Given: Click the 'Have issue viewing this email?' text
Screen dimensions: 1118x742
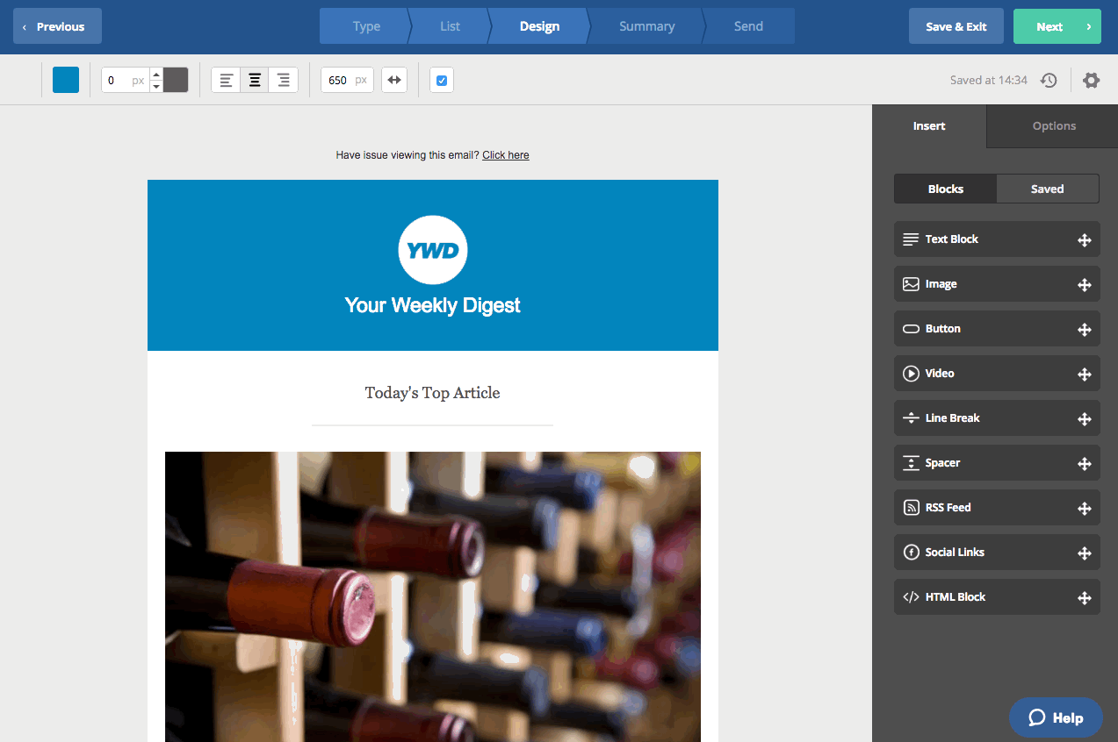Looking at the screenshot, I should pos(408,155).
